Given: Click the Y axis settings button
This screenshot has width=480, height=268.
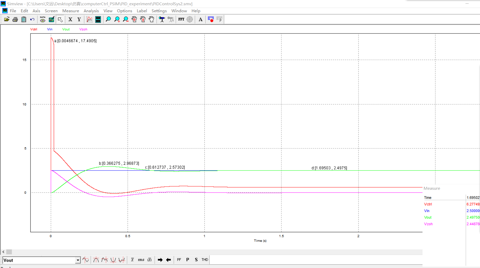Looking at the screenshot, I should coord(79,19).
